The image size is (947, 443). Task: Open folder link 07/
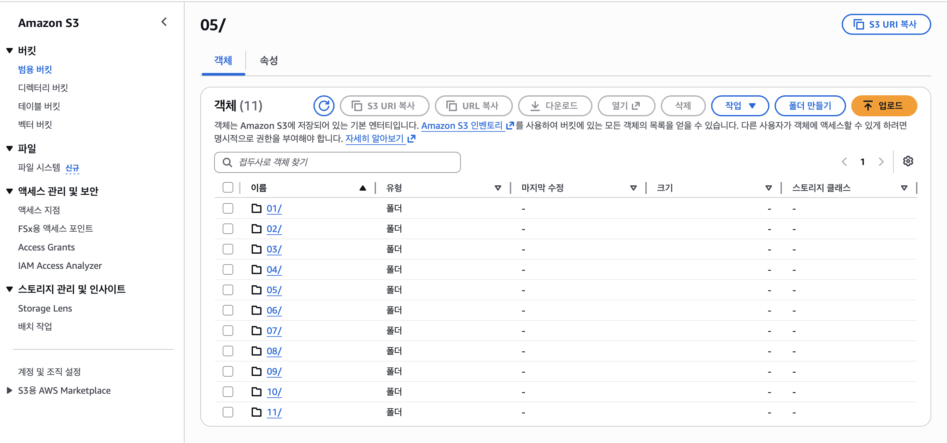point(274,331)
